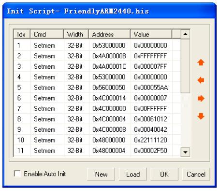Click the orange right arrow icon
Viewport: 220px width, 191px height.
click(201, 98)
